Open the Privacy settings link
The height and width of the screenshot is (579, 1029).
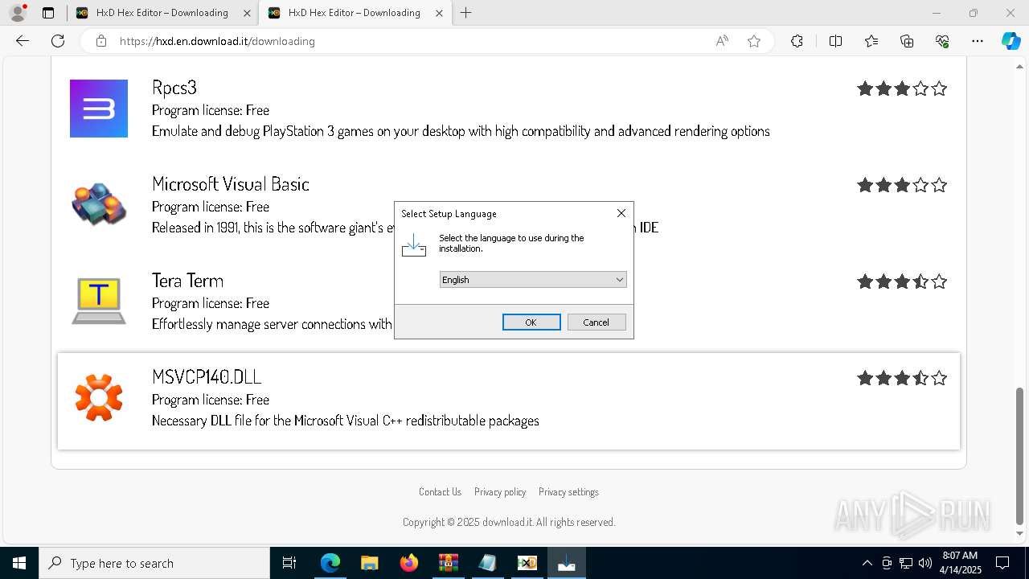tap(568, 492)
